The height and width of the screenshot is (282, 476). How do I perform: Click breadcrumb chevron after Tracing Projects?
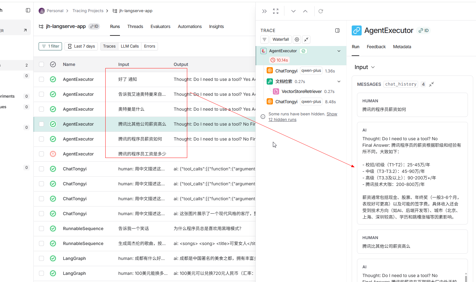107,11
